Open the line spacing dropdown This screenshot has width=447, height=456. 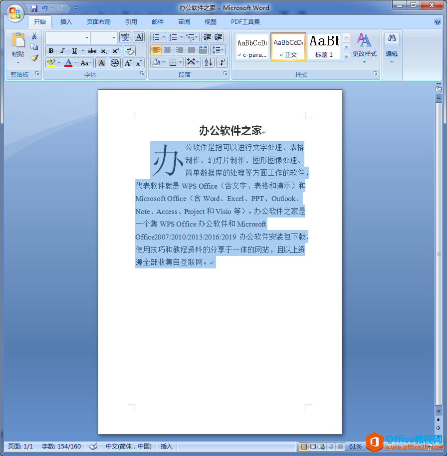click(x=218, y=50)
